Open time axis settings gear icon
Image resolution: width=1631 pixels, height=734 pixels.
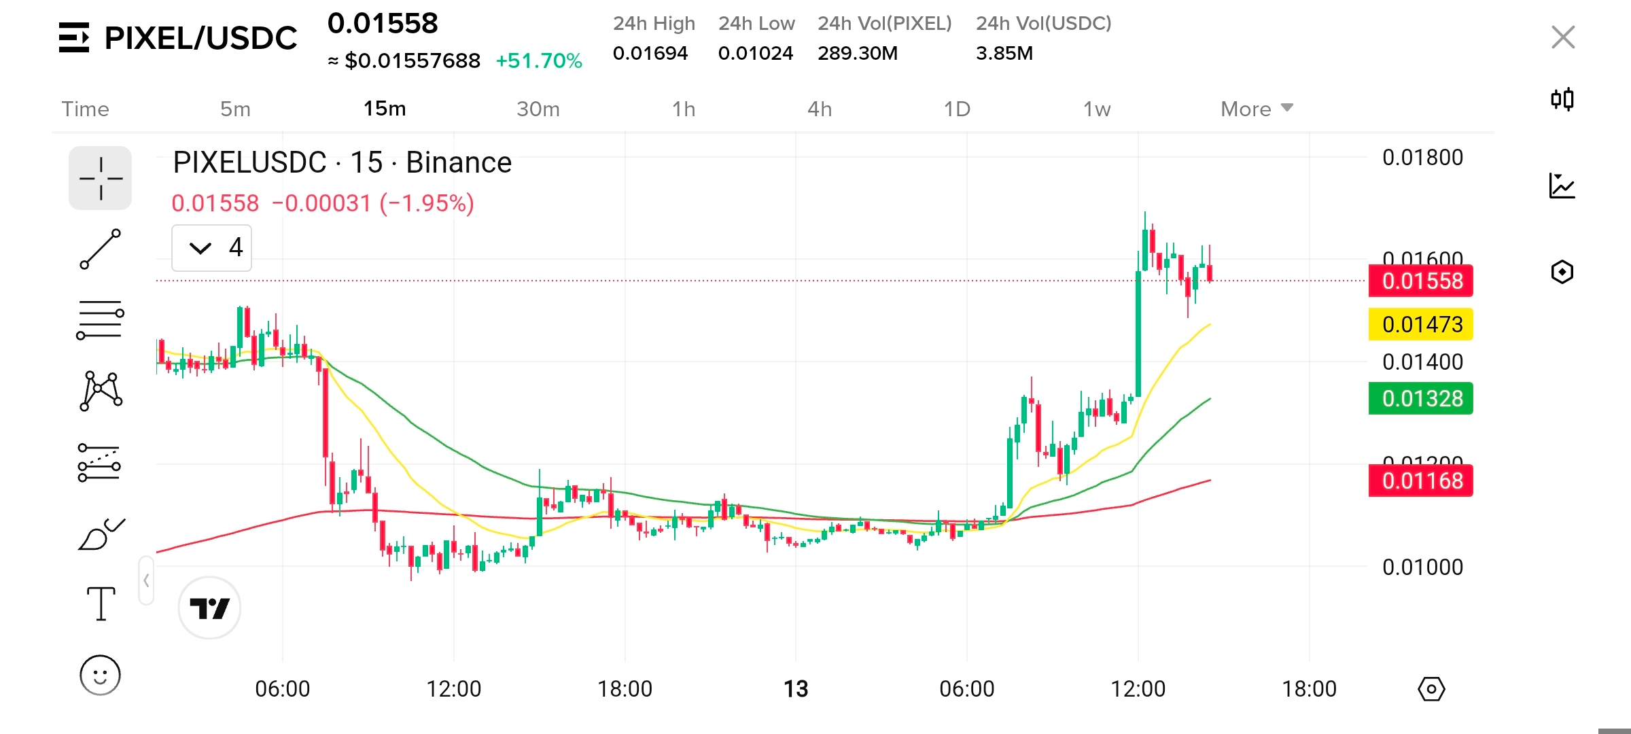[x=1431, y=689]
